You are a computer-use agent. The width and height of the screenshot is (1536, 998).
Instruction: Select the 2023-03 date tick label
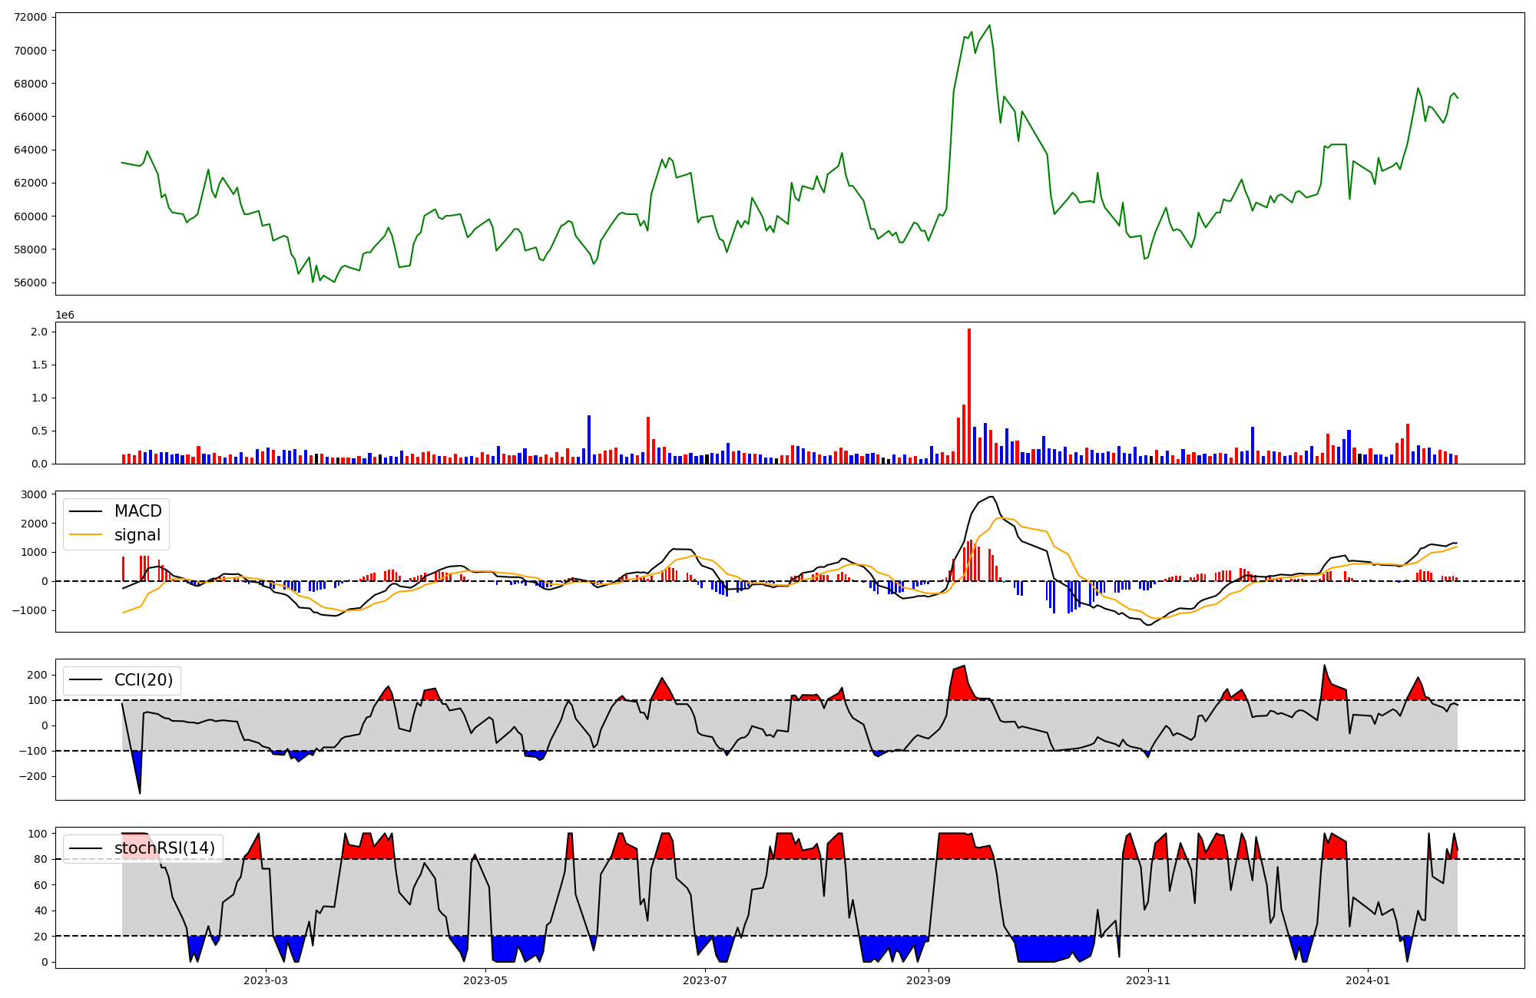266,980
